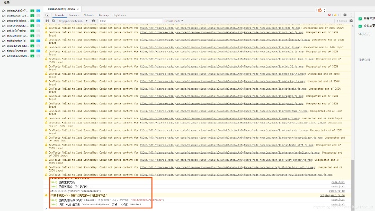This screenshot has height=211, width=375.
Task: Click blue badge on multiplication row
Action: tap(38, 41)
